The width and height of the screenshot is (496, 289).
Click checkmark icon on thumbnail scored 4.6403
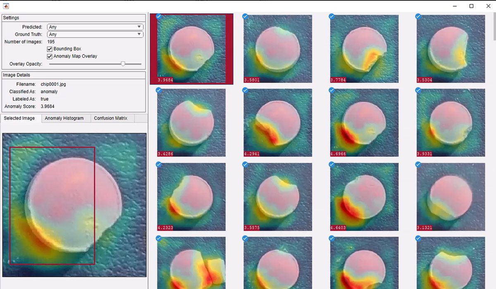(x=331, y=164)
